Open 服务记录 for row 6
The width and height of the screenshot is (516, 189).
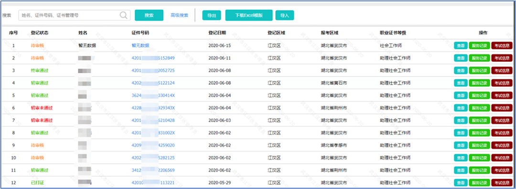(x=480, y=108)
